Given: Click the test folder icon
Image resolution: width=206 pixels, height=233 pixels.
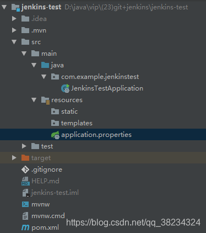Looking at the screenshot, I should pyautogui.click(x=35, y=146).
